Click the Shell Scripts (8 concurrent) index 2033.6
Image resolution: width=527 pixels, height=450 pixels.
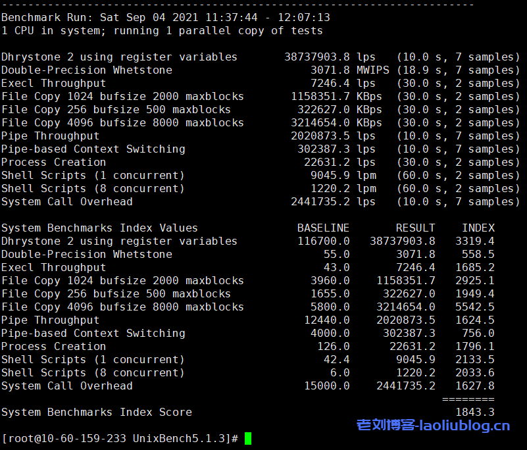(474, 372)
